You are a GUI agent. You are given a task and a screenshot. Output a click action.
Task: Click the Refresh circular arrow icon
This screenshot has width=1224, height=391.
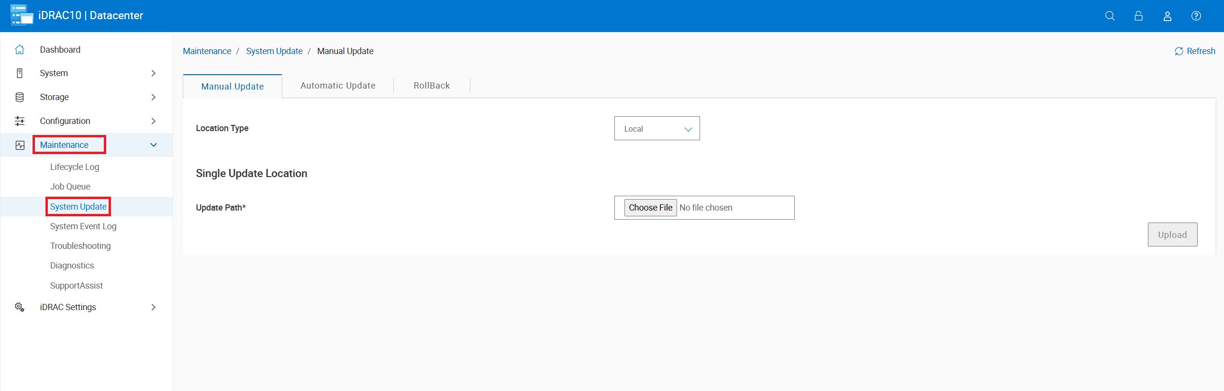tap(1179, 51)
